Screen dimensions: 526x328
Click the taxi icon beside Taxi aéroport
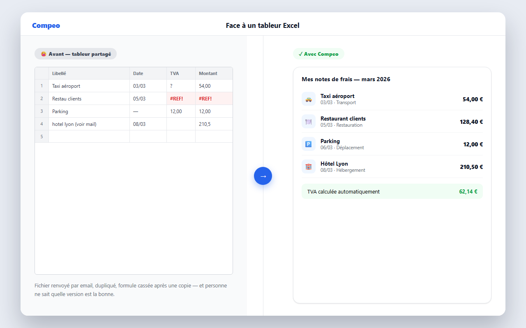pos(309,99)
